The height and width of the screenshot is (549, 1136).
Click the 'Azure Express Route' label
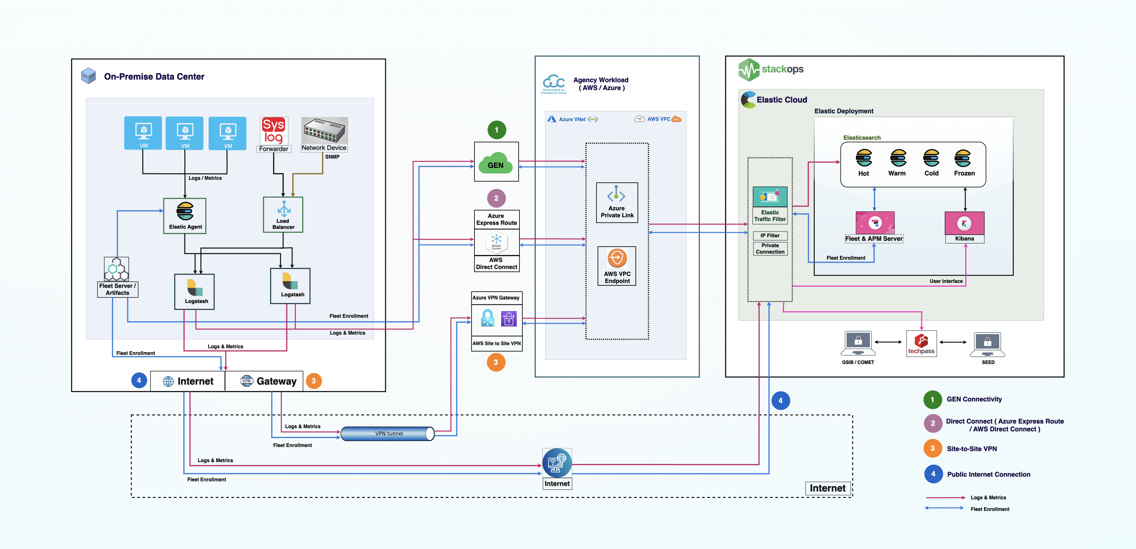click(x=497, y=219)
